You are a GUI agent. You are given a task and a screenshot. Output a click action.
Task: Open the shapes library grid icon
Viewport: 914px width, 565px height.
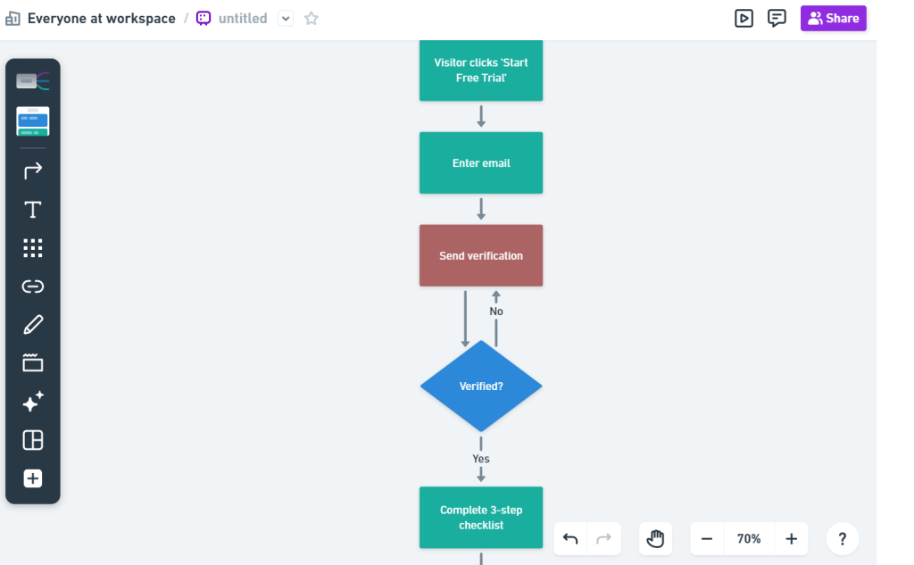point(33,247)
